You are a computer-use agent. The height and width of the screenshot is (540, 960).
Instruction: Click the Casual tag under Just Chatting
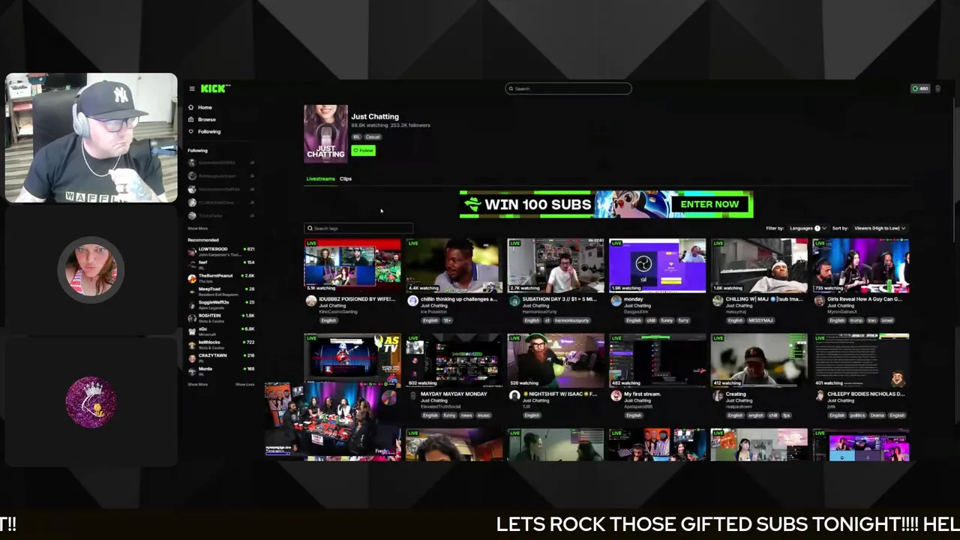click(x=373, y=136)
